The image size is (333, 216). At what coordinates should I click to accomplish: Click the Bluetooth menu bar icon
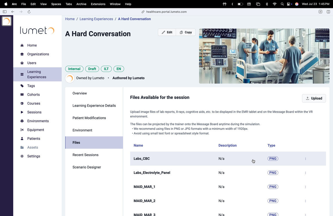267,4
